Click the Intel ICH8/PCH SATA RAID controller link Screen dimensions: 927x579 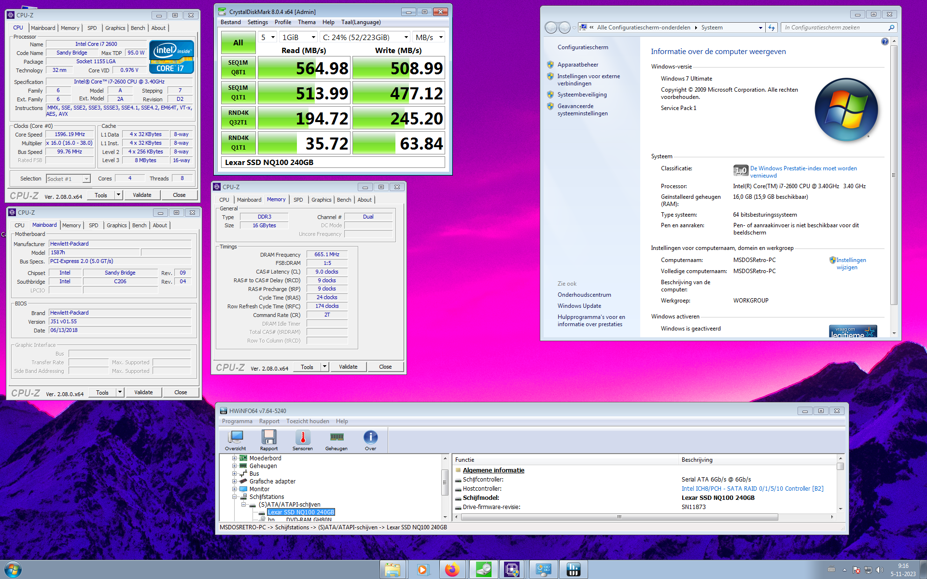[x=752, y=489]
